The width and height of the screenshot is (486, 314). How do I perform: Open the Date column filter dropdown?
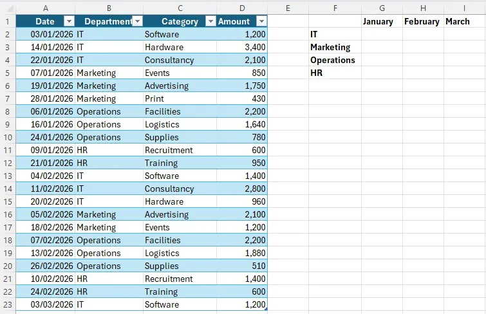[x=69, y=21]
